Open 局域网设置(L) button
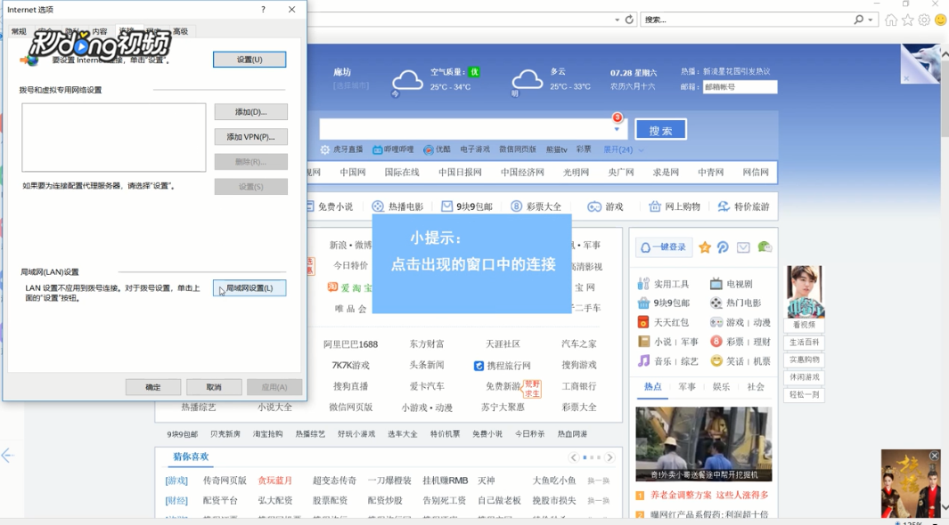949x525 pixels. pos(250,288)
